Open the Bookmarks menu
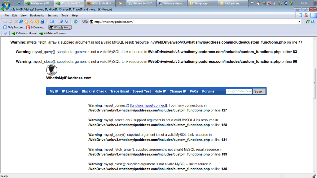The width and height of the screenshot is (317, 178). click(x=37, y=15)
